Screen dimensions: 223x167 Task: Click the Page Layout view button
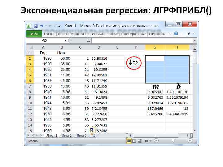(134, 141)
